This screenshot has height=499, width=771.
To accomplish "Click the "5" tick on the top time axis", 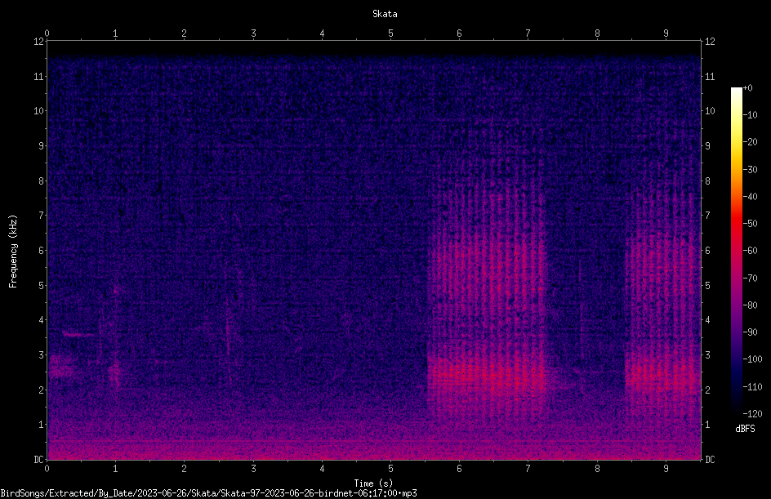I will click(391, 33).
